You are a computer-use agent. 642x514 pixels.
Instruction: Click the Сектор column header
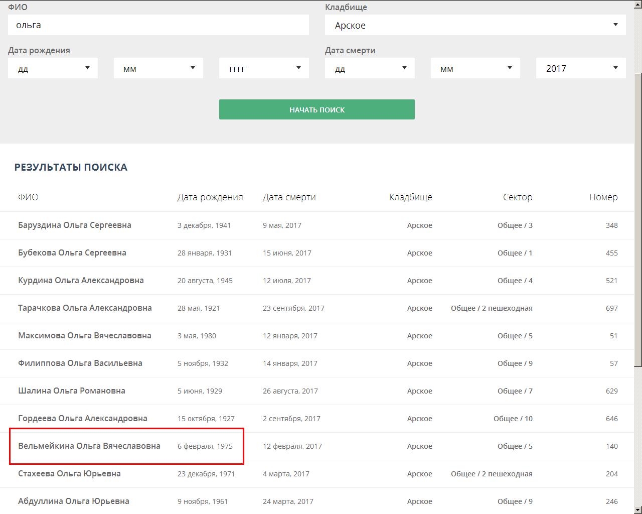518,197
